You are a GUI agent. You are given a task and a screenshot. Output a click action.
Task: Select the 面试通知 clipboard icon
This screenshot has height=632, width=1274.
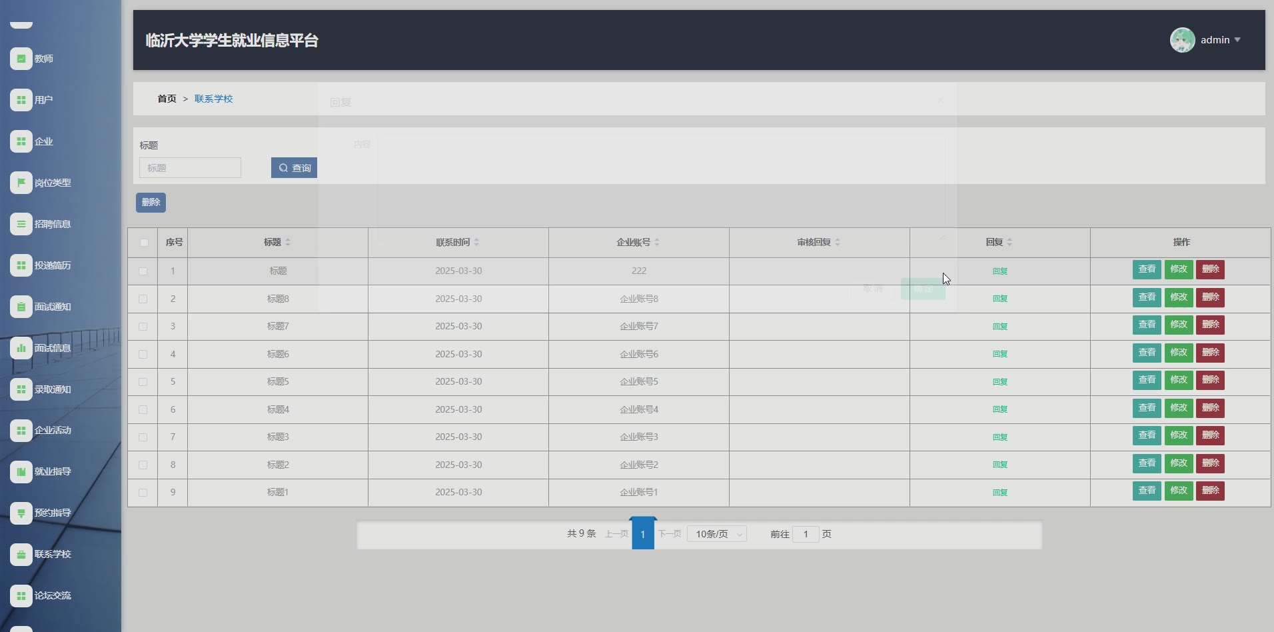(21, 307)
